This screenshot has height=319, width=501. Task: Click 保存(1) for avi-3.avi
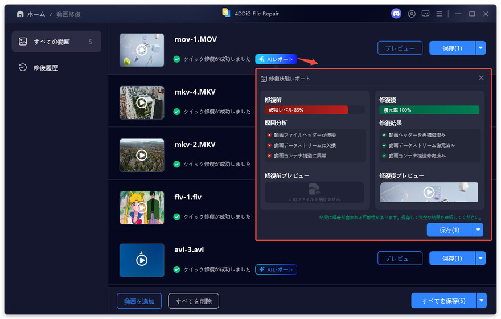click(452, 258)
